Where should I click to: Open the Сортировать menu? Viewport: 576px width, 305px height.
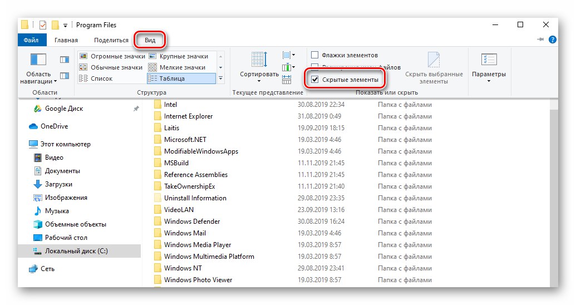pos(259,67)
